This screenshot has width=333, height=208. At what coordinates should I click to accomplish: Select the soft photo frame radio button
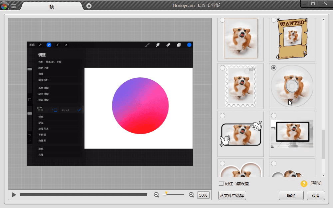pos(222,20)
